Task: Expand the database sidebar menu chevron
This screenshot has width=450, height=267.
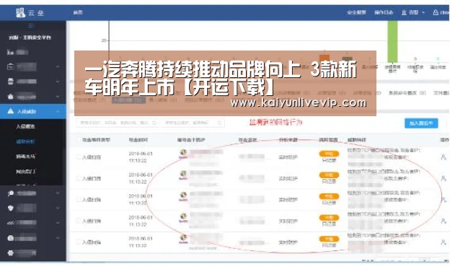Action: click(58, 82)
